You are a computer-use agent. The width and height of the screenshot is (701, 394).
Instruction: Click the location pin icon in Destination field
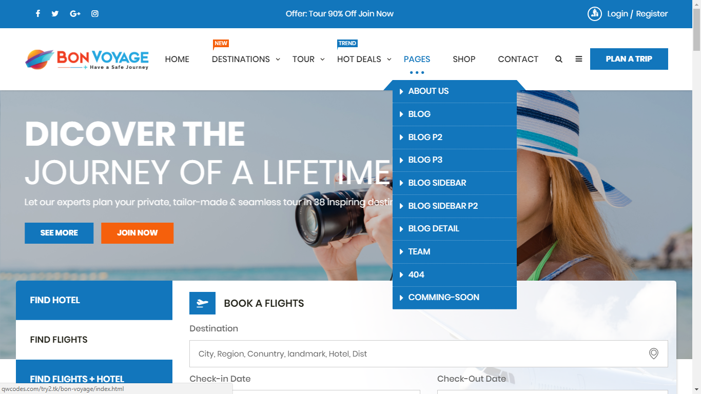point(653,353)
